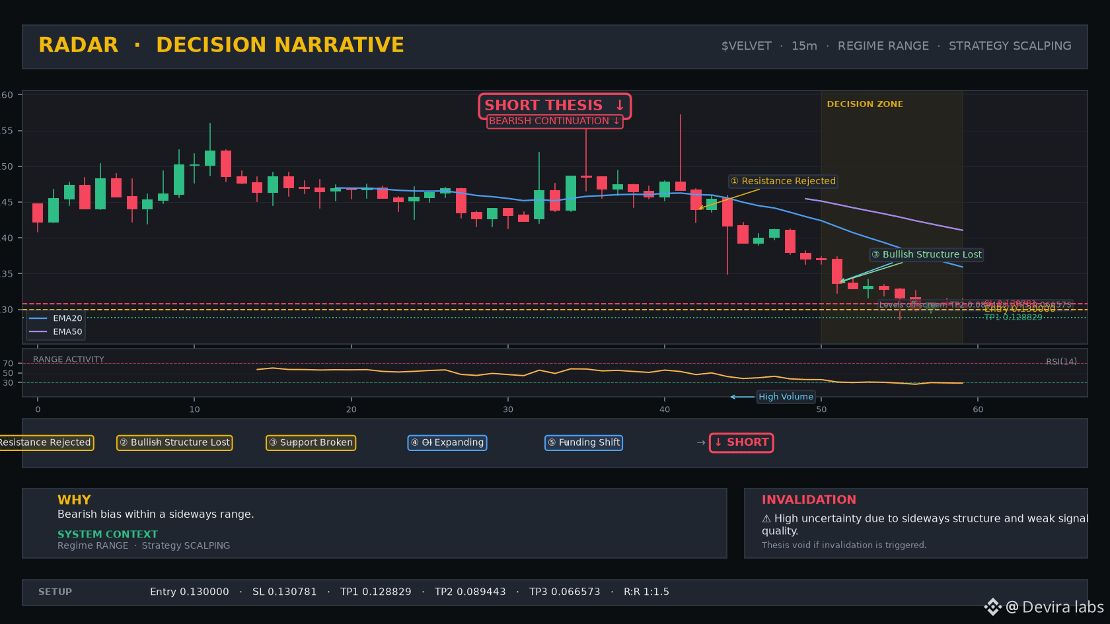Click the x-axis tick labeled 30
Screen dimensions: 1110x624
point(508,409)
